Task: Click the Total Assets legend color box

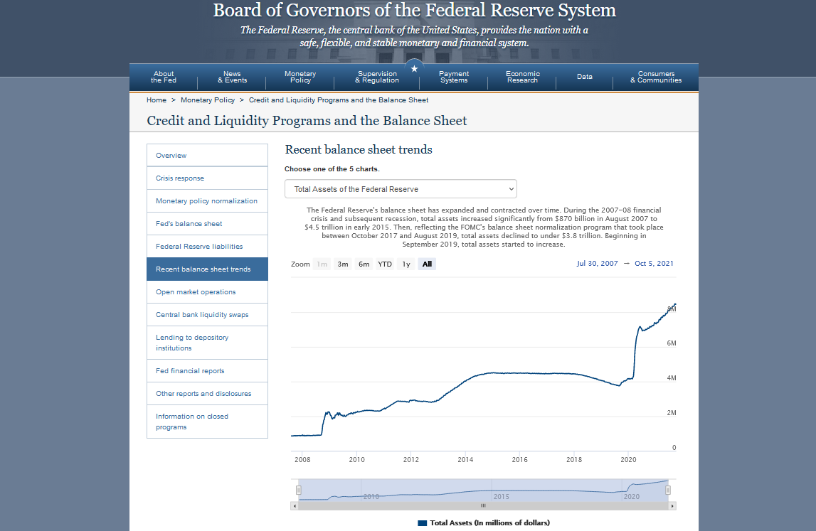Action: coord(423,523)
